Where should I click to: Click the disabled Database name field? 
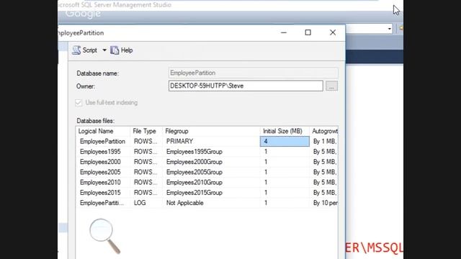[x=253, y=73]
